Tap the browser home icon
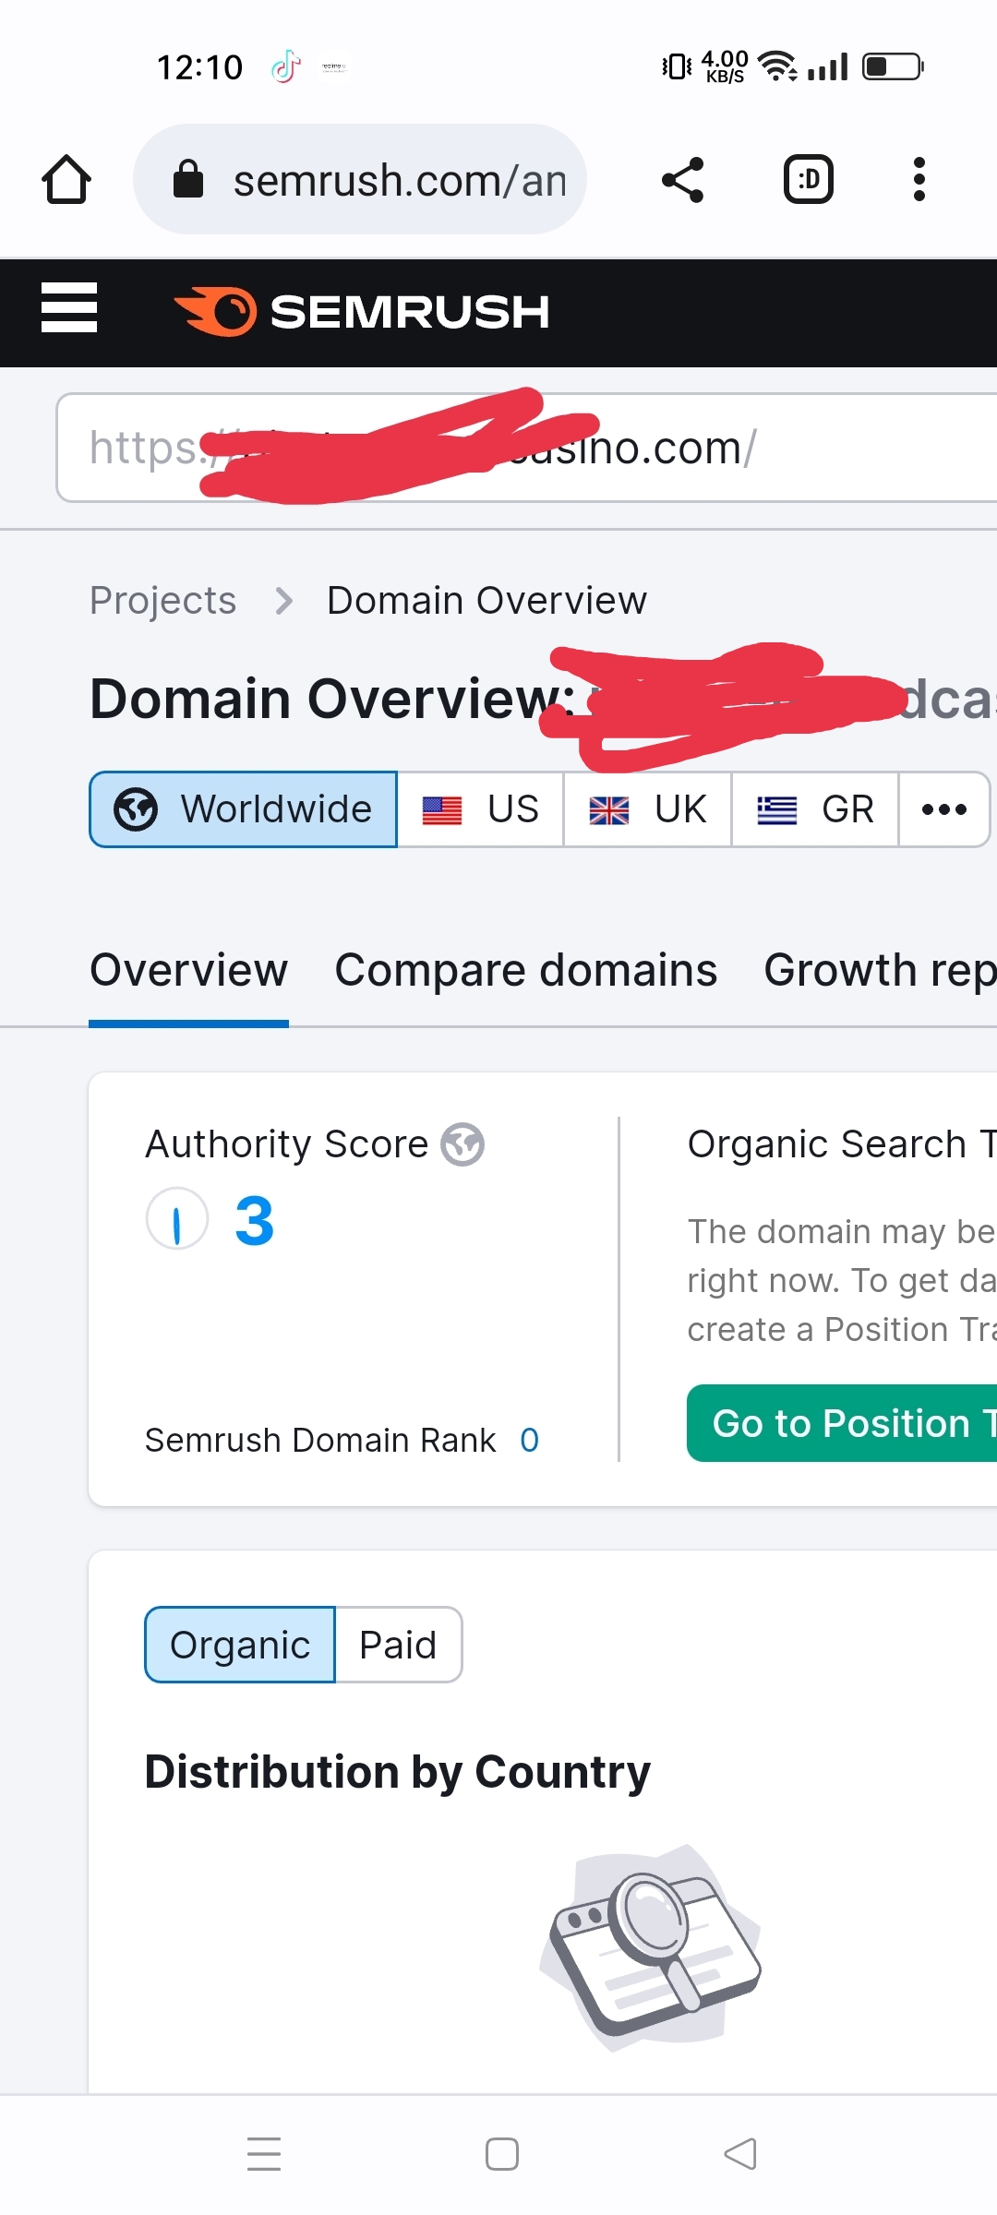This screenshot has width=997, height=2215. (66, 179)
